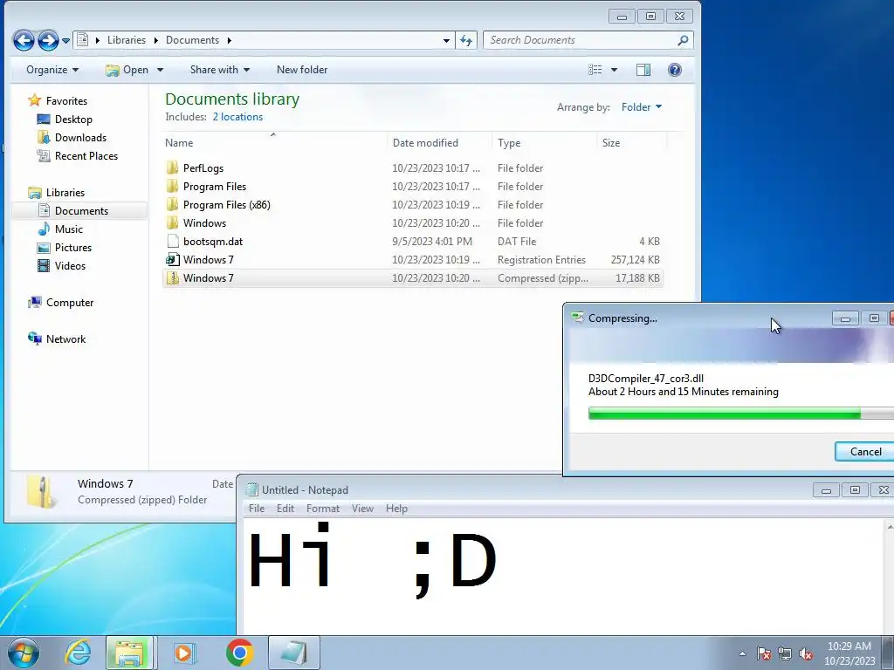The width and height of the screenshot is (894, 670).
Task: Switch to Windows Explorer taskbar button
Action: click(129, 653)
